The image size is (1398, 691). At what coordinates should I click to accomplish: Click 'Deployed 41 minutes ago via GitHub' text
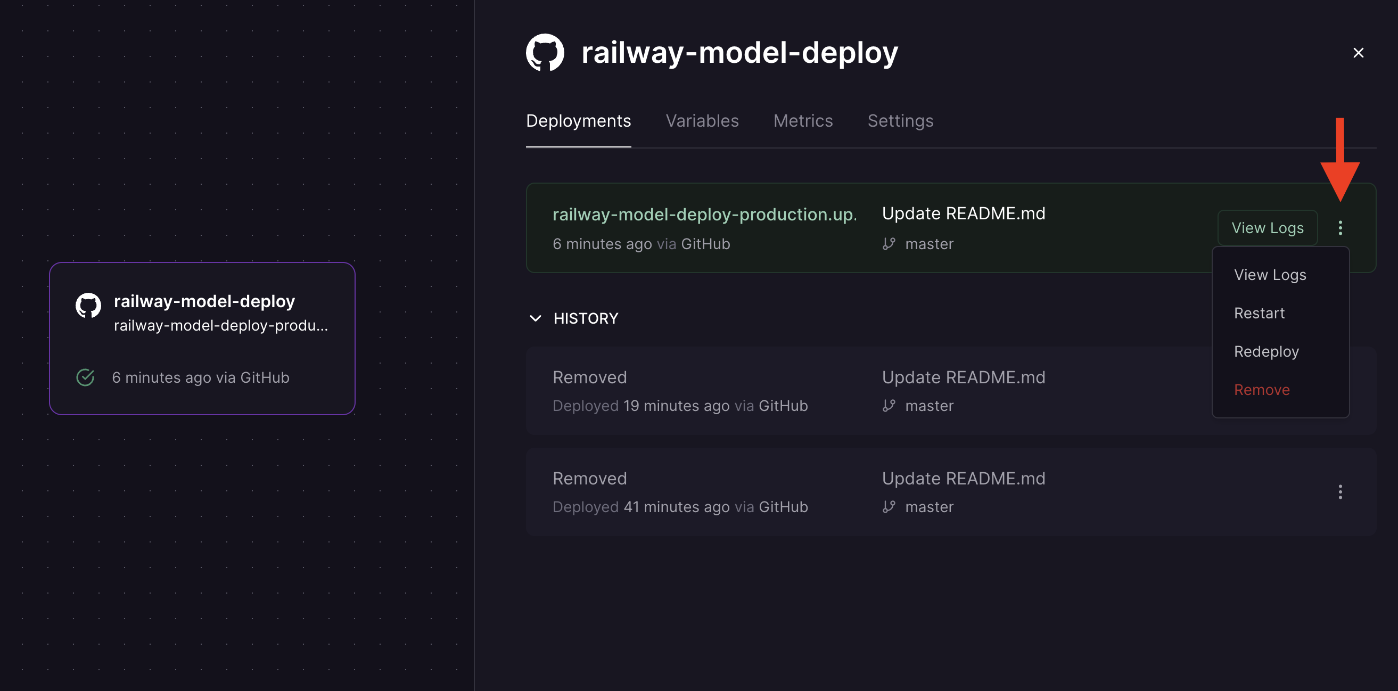[x=680, y=507]
